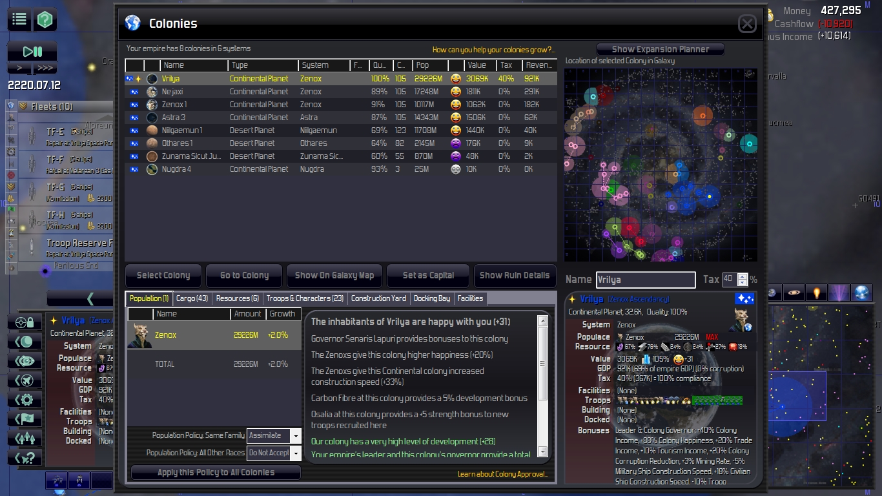Toggle the play/pause game control

(32, 52)
